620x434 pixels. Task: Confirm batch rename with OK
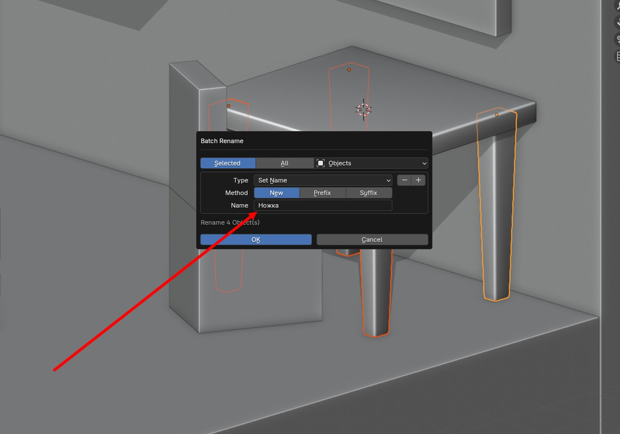pyautogui.click(x=256, y=239)
